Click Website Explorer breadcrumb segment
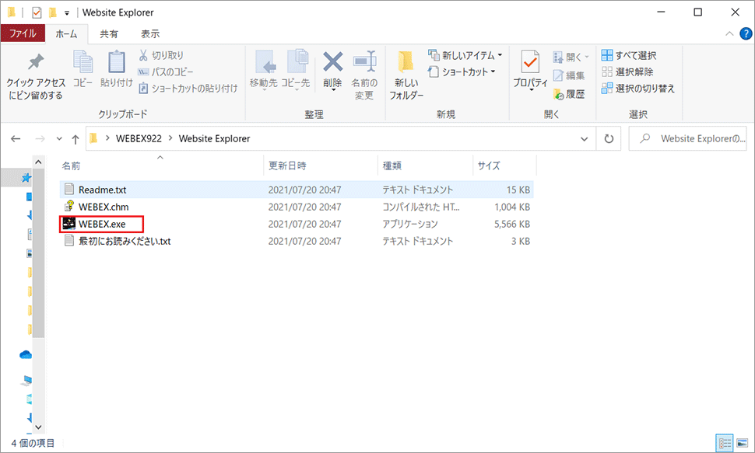Image resolution: width=755 pixels, height=453 pixels. 214,138
